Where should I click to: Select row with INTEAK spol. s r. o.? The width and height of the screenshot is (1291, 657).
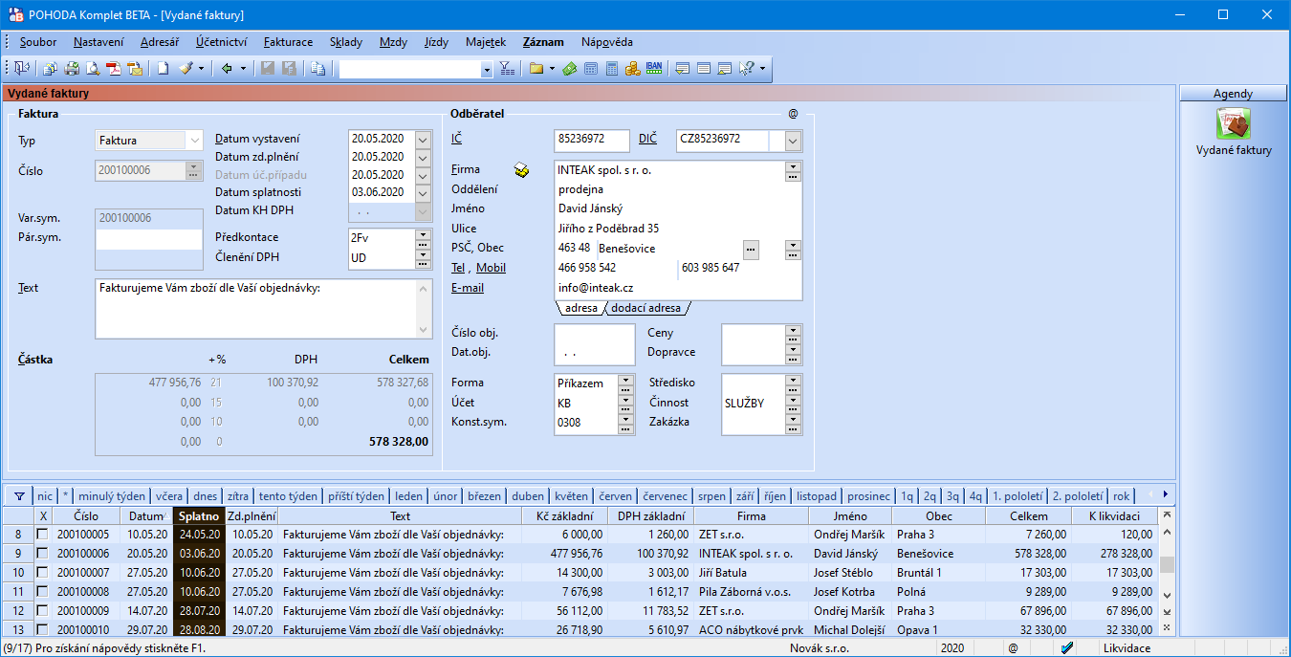[x=580, y=554]
